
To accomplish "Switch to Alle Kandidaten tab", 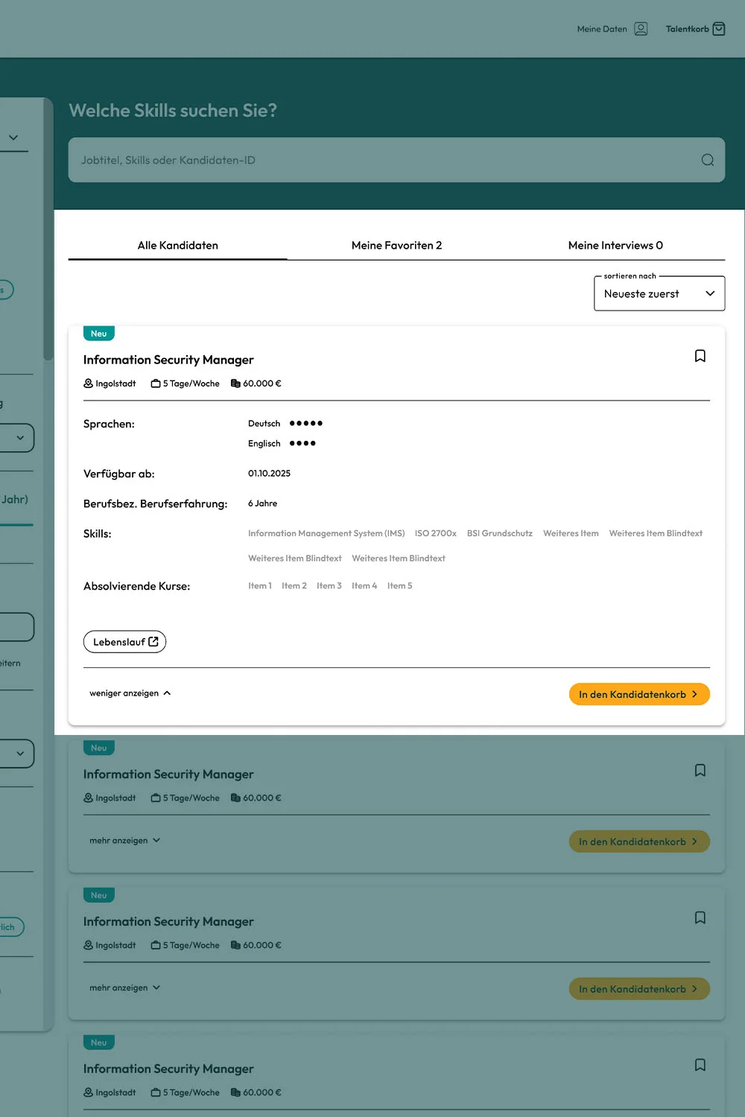I will (x=178, y=245).
